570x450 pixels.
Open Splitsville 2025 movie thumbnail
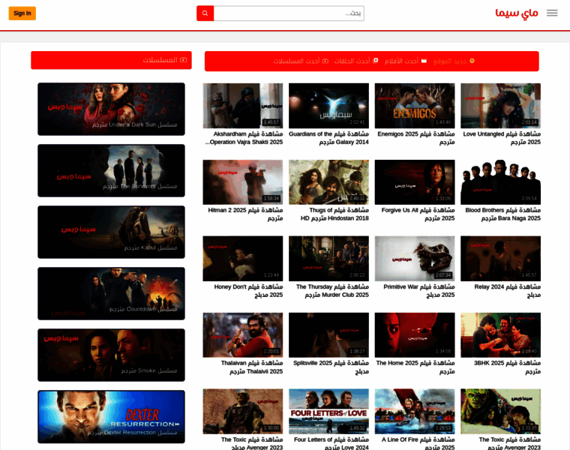pyautogui.click(x=328, y=335)
